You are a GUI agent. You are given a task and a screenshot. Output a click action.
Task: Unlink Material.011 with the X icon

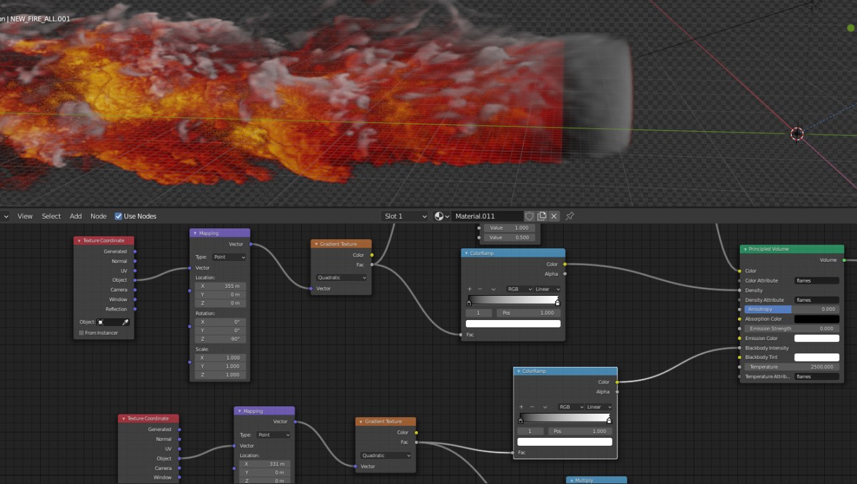coord(554,216)
